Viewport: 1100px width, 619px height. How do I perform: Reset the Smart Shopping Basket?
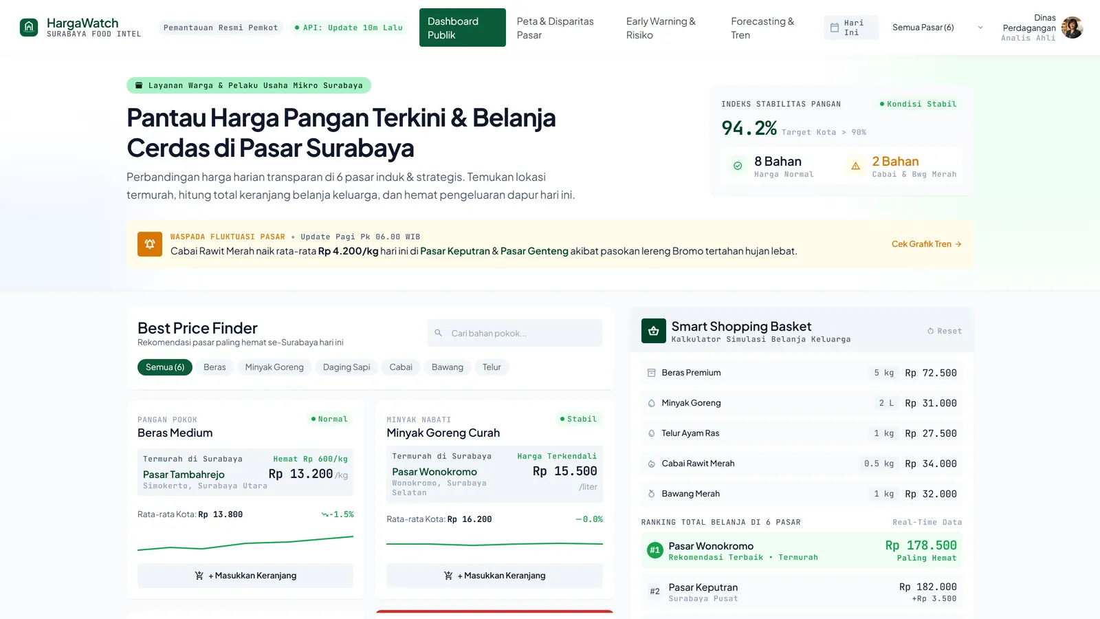[x=945, y=331]
